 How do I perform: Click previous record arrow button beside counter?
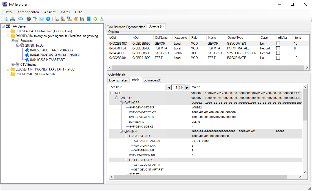169,88
